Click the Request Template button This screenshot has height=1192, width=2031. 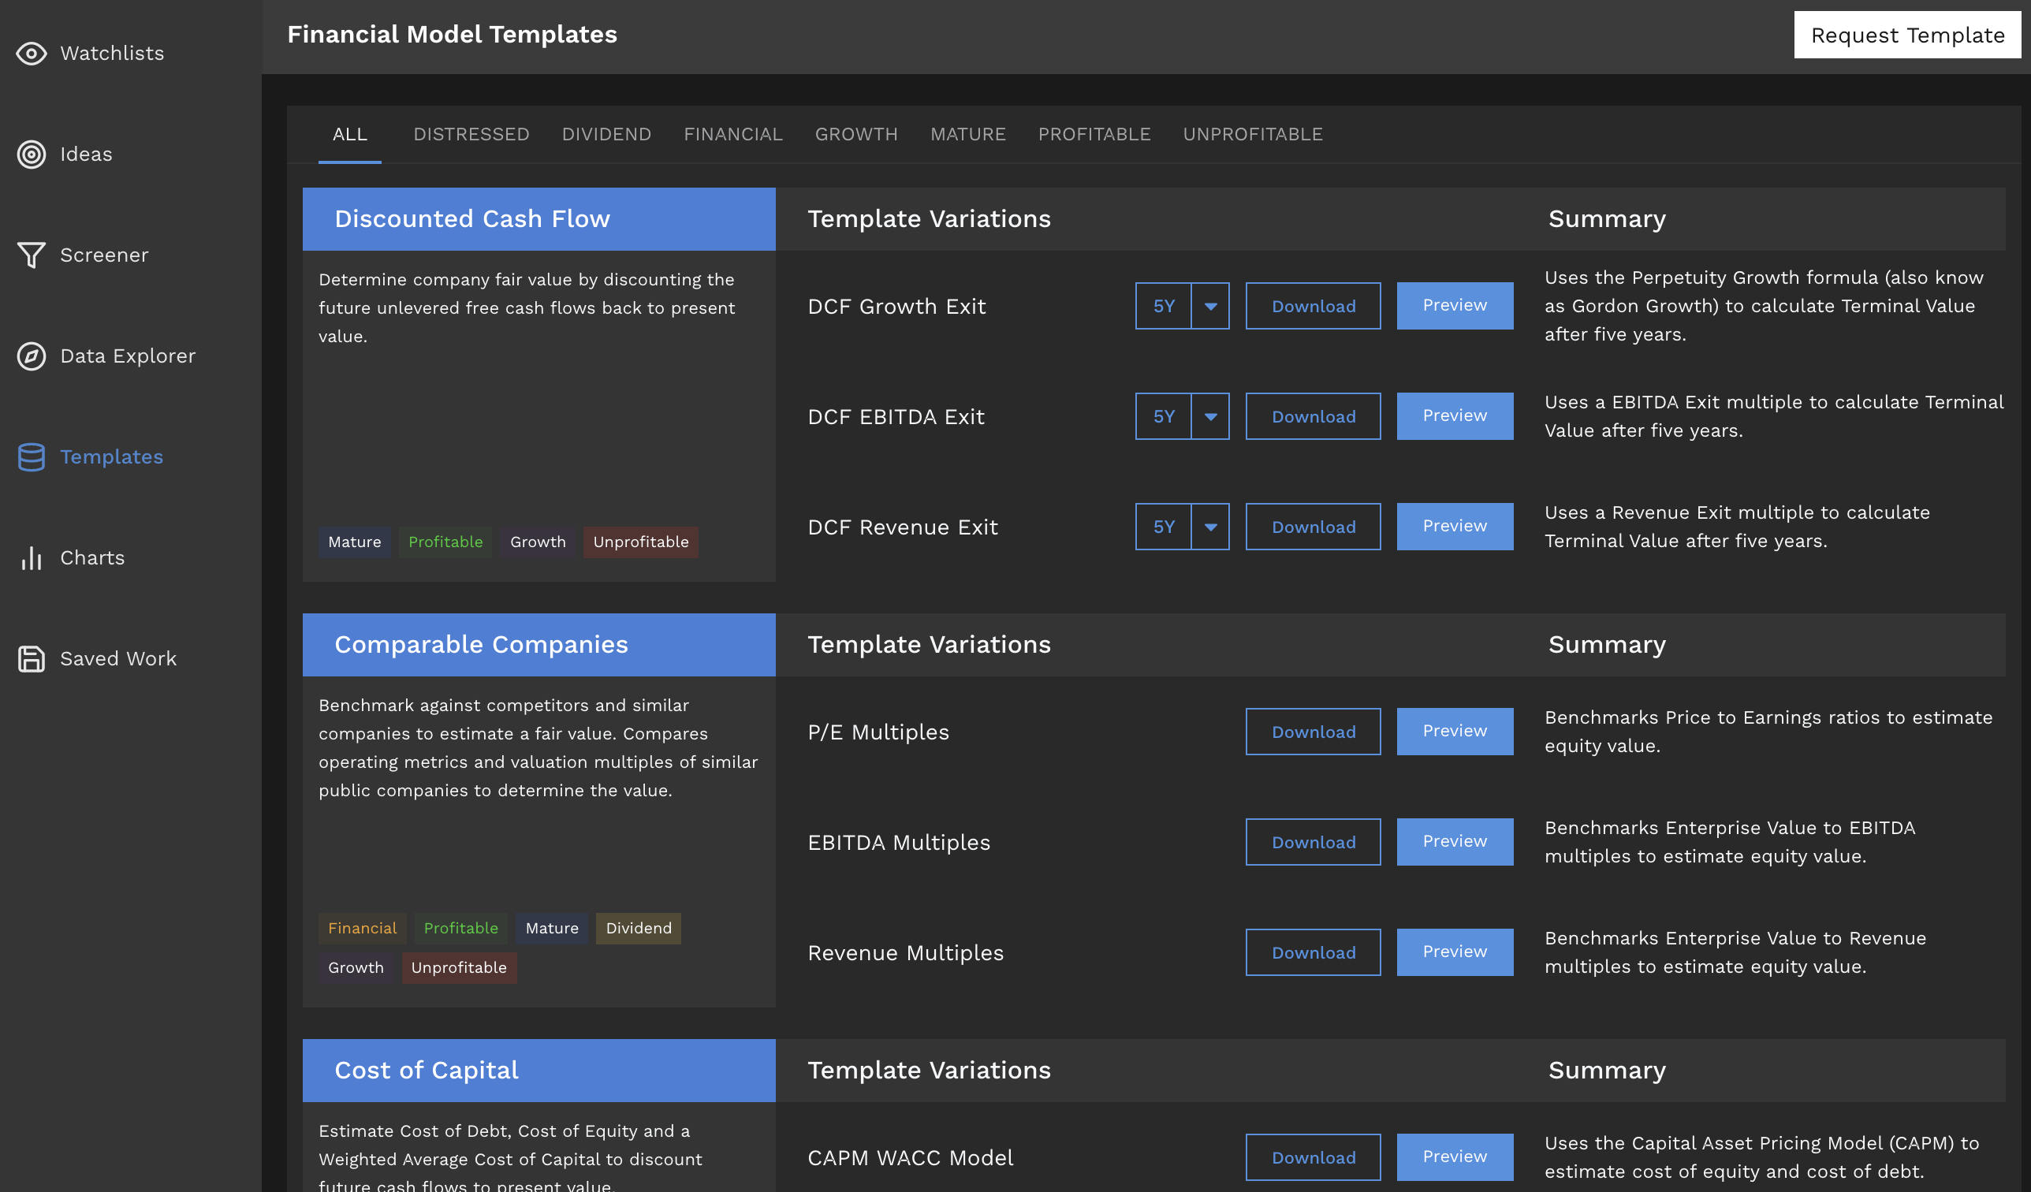tap(1907, 35)
